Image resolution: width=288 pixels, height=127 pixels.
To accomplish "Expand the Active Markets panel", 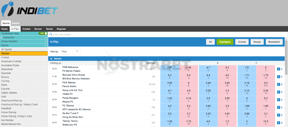I will coord(24,41).
